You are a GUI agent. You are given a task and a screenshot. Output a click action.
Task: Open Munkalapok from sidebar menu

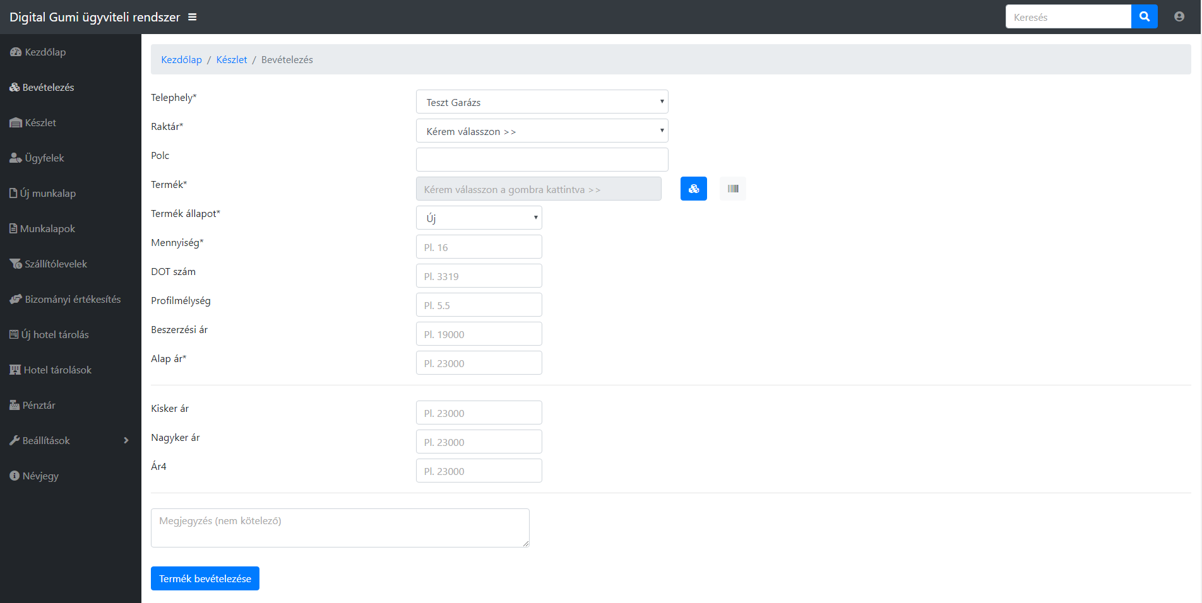[x=47, y=229]
